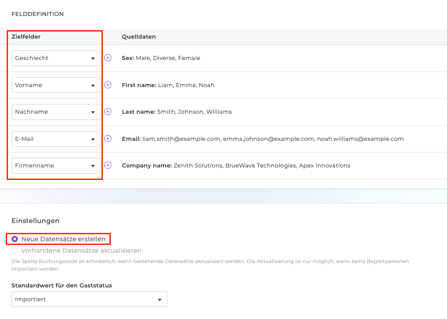The image size is (447, 319).
Task: Choose Vorhandene Datensätze aktualisieren option
Action: (15, 251)
